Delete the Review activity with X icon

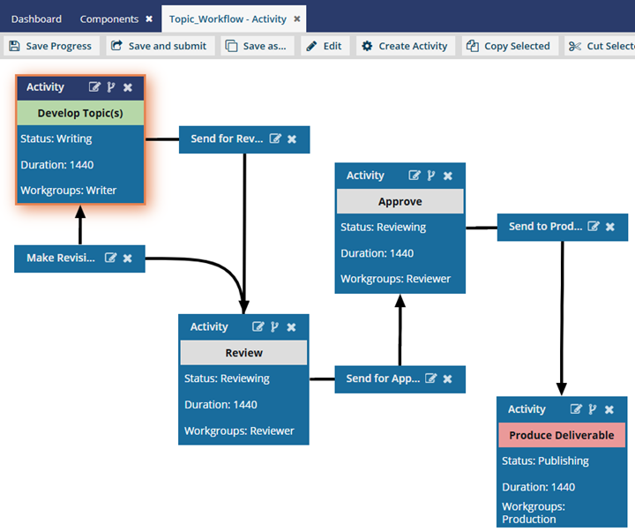[x=292, y=327]
